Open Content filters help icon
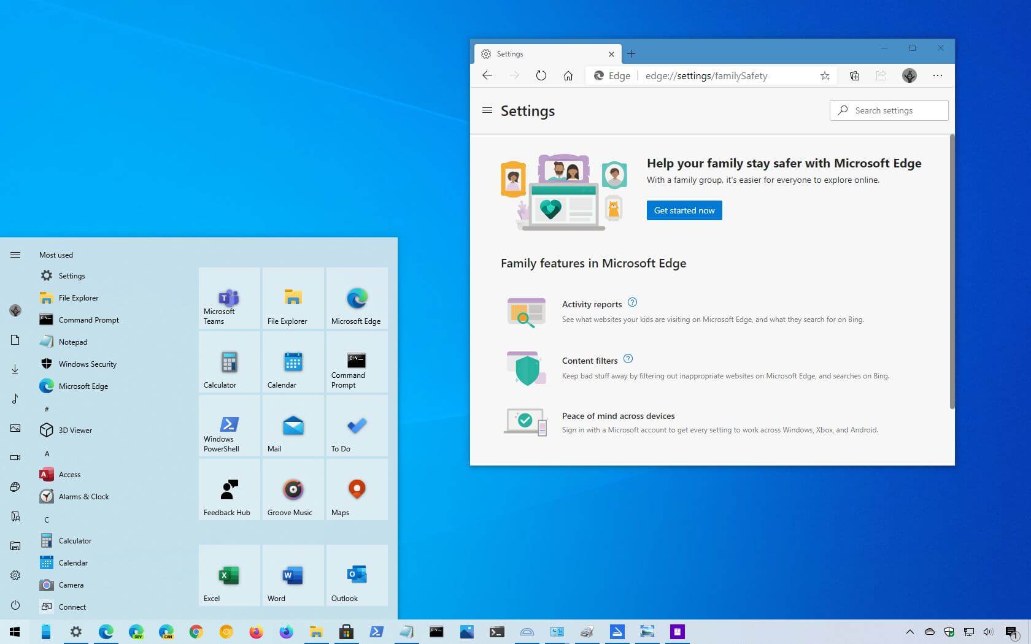Image resolution: width=1031 pixels, height=644 pixels. tap(628, 359)
